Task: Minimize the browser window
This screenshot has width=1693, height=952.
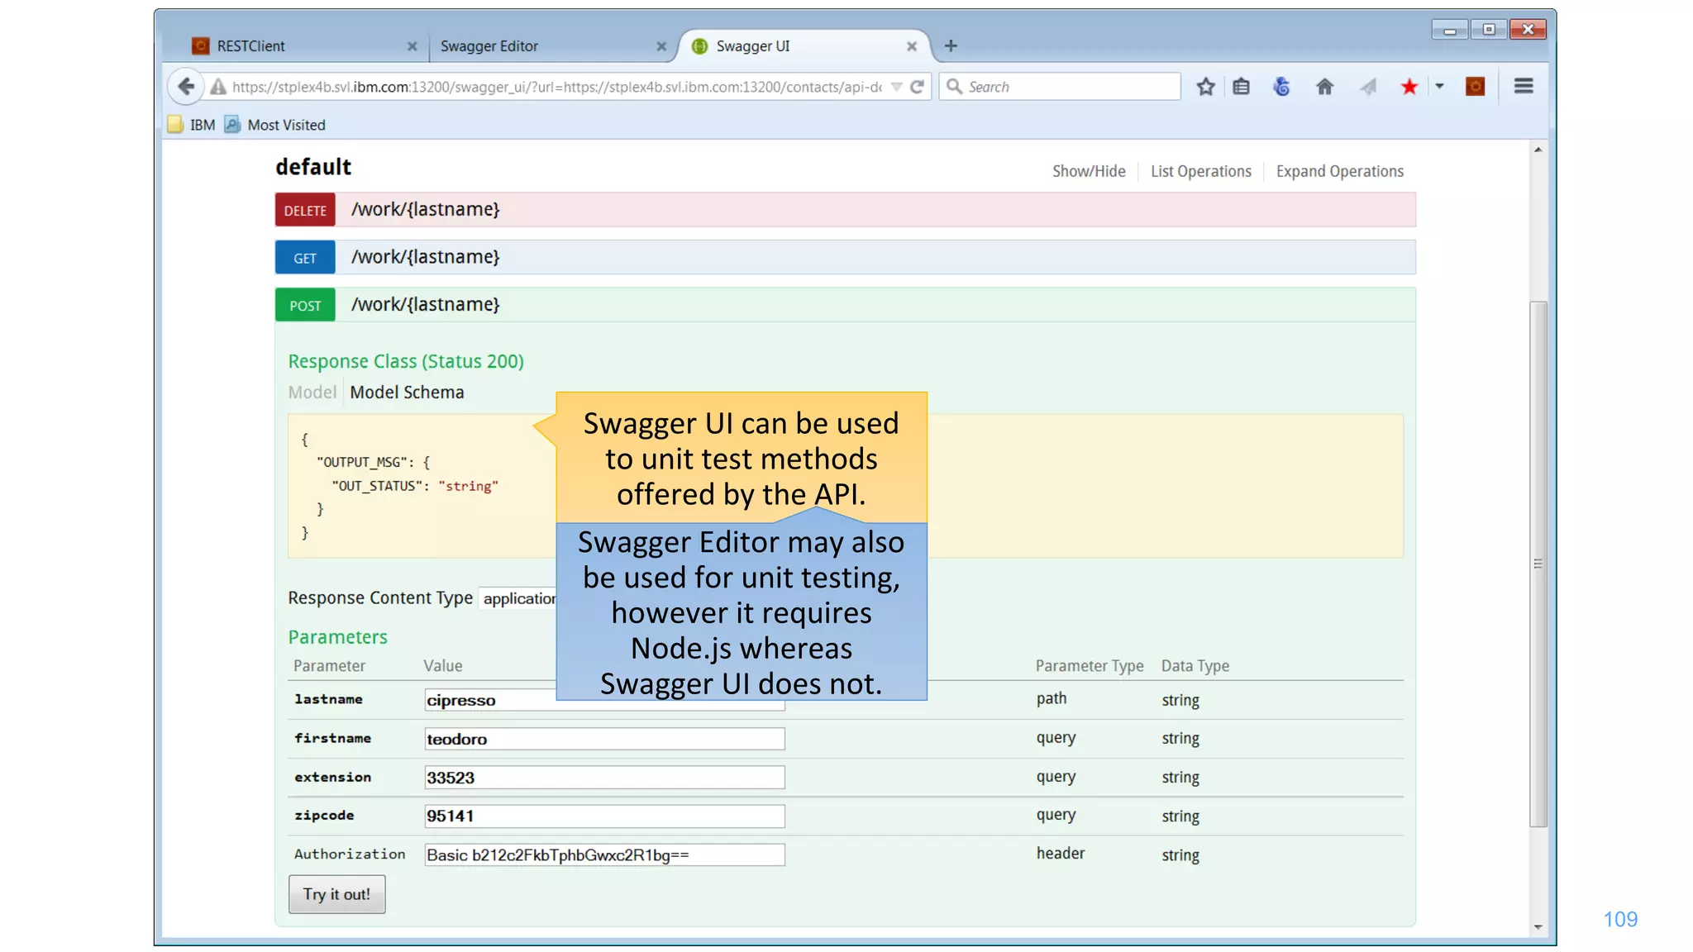Action: (1450, 30)
